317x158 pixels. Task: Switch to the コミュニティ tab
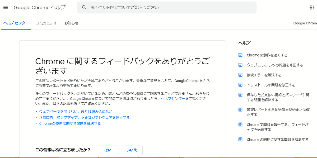pyautogui.click(x=46, y=23)
